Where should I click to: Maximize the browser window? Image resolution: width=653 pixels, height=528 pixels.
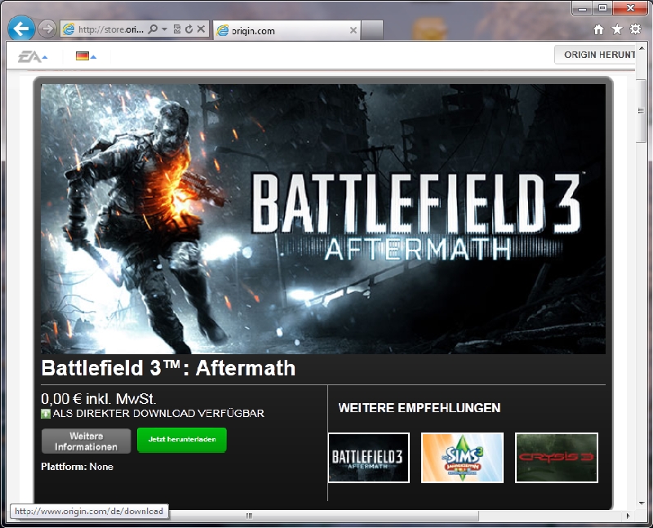tap(602, 8)
